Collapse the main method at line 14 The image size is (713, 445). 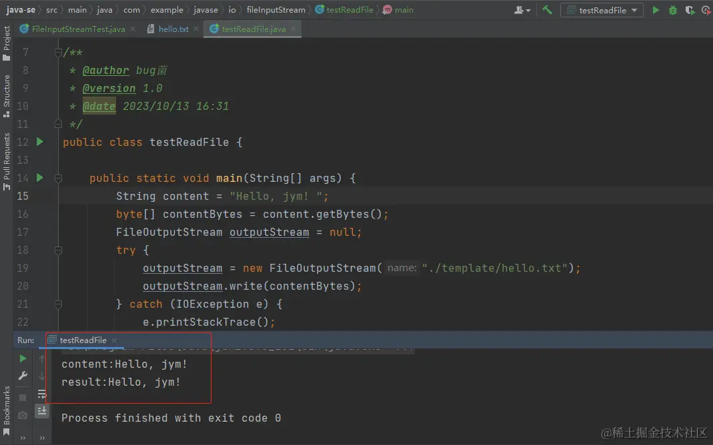point(58,179)
